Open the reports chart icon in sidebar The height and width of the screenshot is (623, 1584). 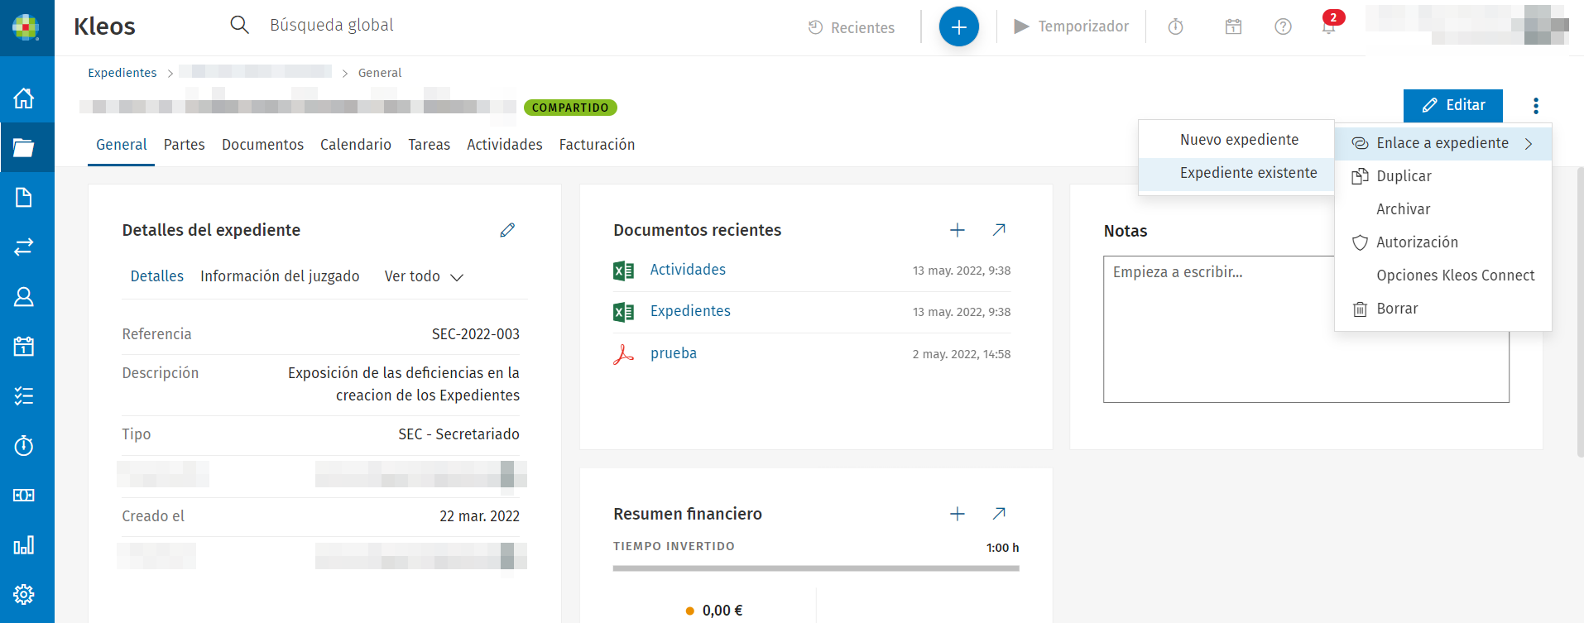coord(24,544)
